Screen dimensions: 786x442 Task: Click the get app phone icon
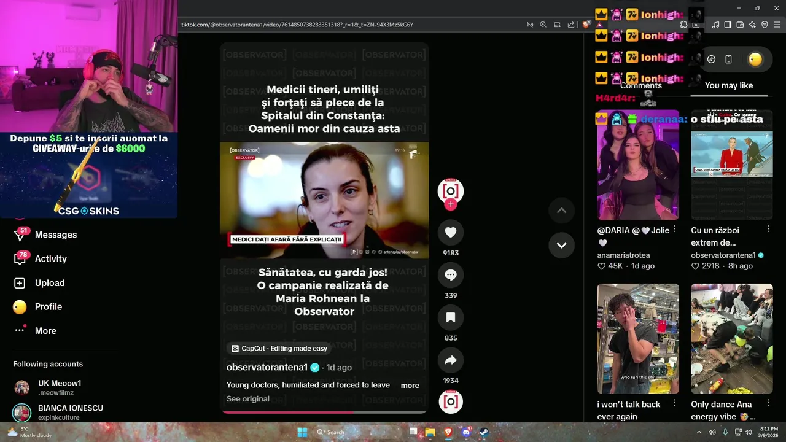[728, 59]
